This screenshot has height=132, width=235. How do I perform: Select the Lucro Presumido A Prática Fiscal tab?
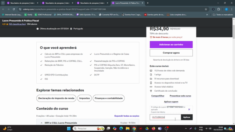(127, 3)
